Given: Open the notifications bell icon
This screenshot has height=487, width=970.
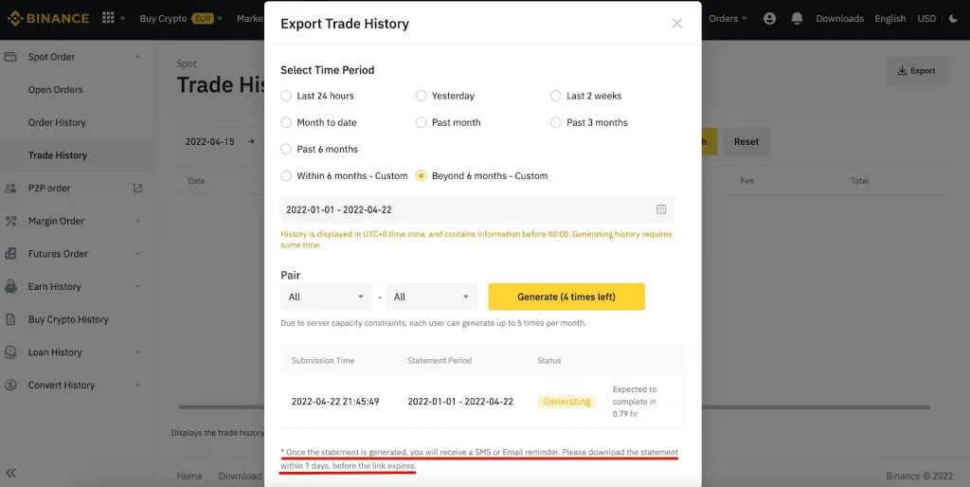Looking at the screenshot, I should click(797, 18).
